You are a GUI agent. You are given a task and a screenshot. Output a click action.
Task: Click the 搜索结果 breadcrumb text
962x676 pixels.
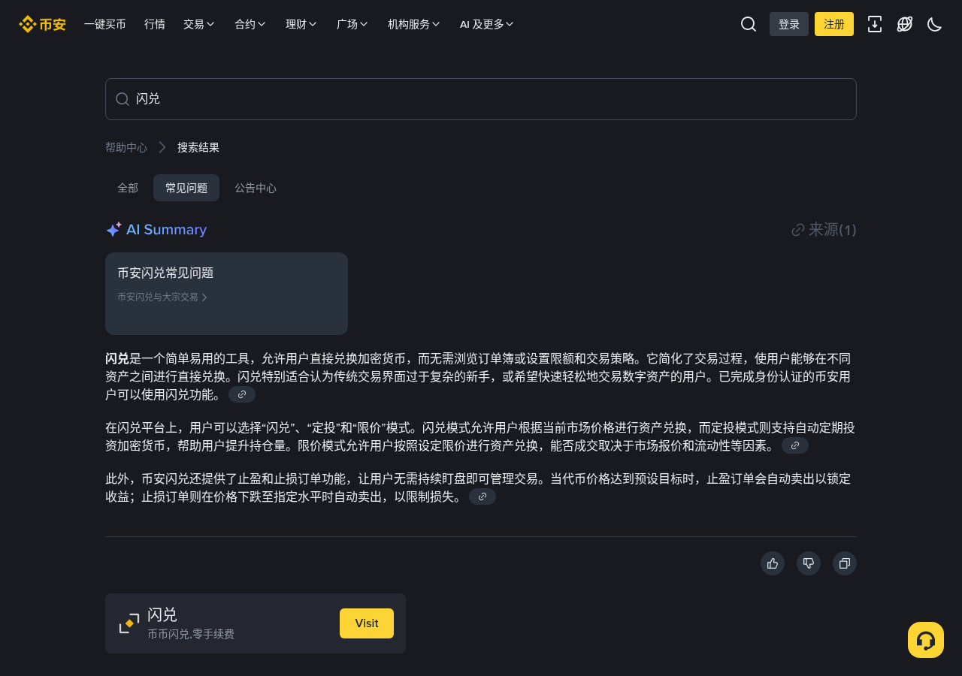click(x=198, y=147)
